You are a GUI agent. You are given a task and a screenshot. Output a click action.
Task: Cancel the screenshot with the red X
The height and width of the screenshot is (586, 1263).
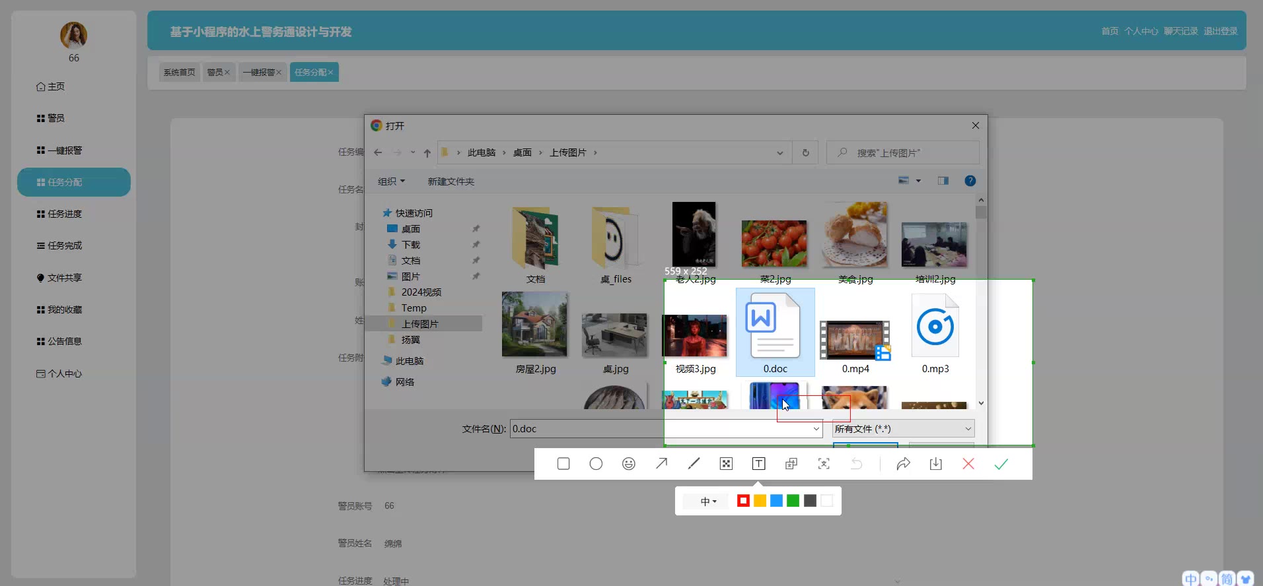968,464
